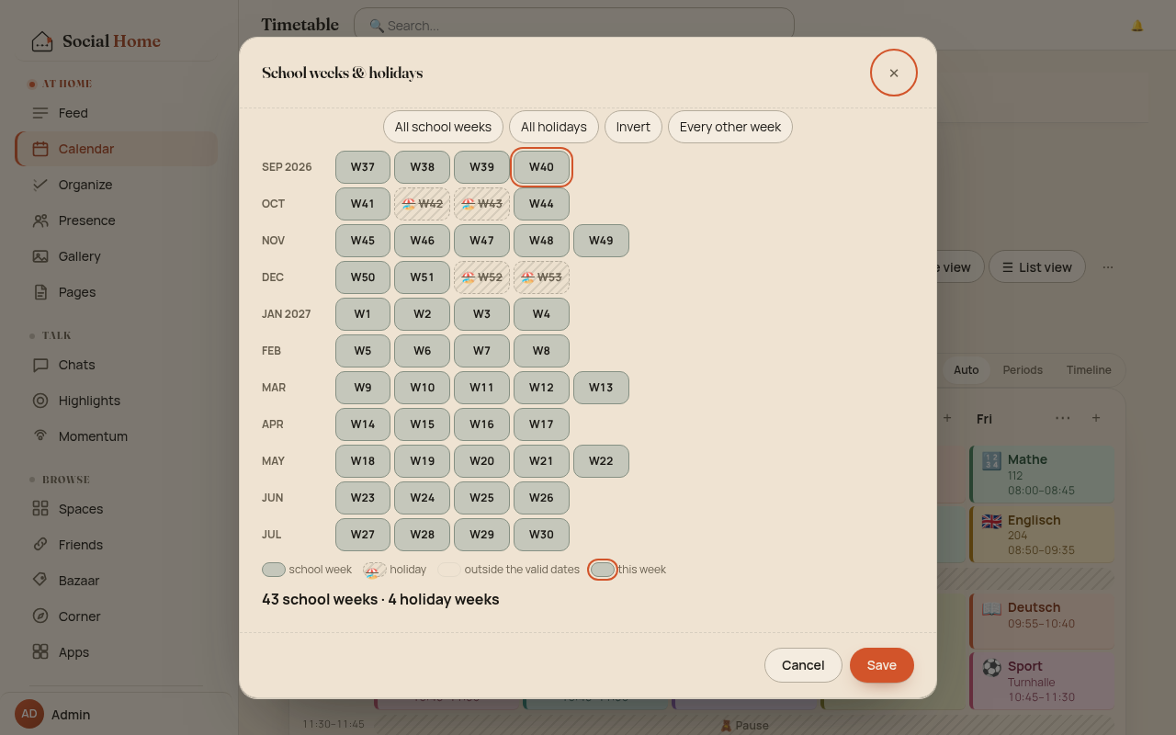The height and width of the screenshot is (735, 1176).
Task: Toggle week W30 in July
Action: click(x=541, y=535)
